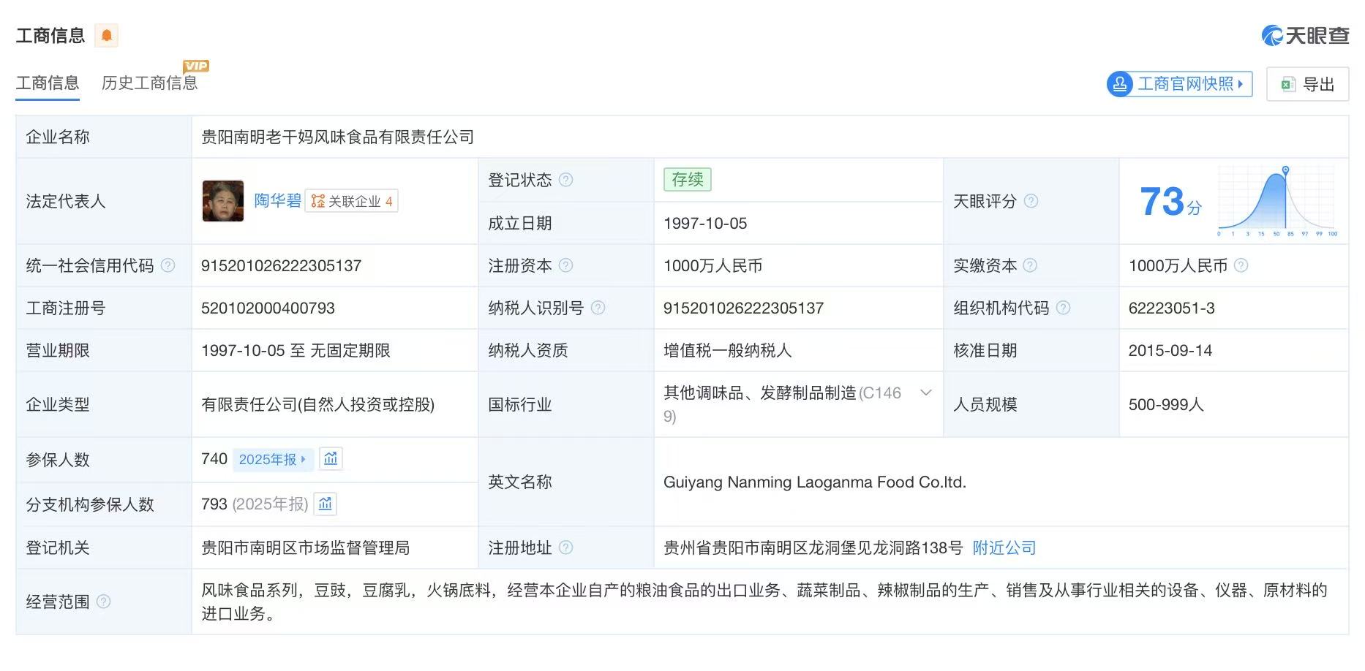Click the orange bell alert icon

tap(107, 35)
